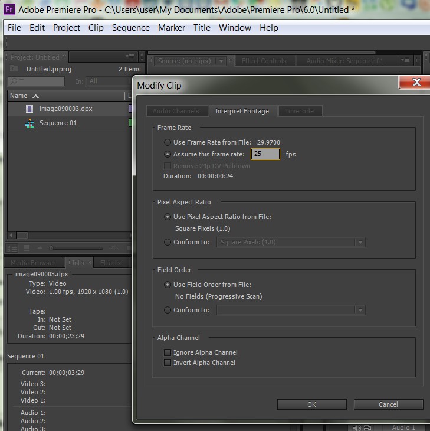Click the green label swatch of Sequence 01
Viewport: 430px width, 431px height.
(x=130, y=123)
